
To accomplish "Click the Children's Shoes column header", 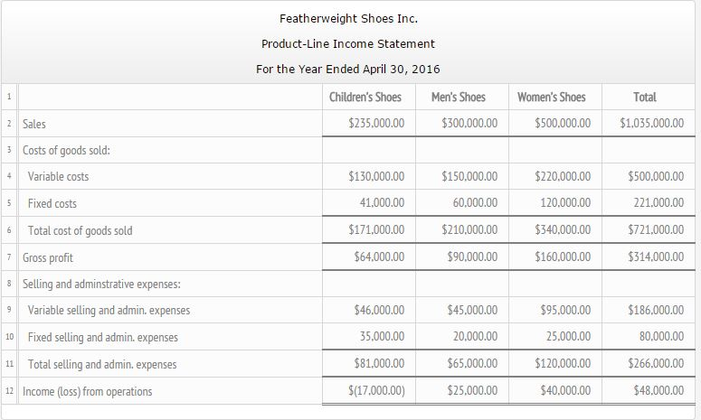I will [368, 97].
